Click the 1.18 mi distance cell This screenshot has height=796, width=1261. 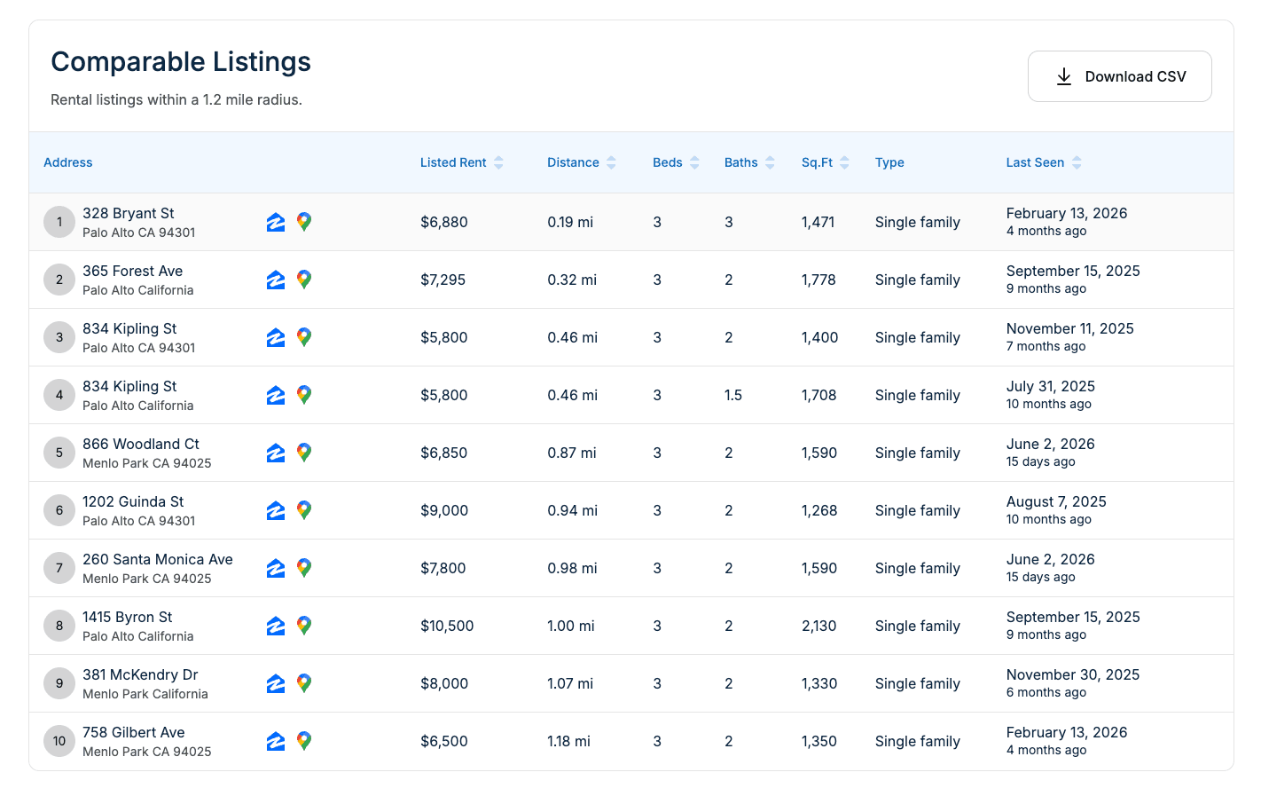(x=568, y=741)
